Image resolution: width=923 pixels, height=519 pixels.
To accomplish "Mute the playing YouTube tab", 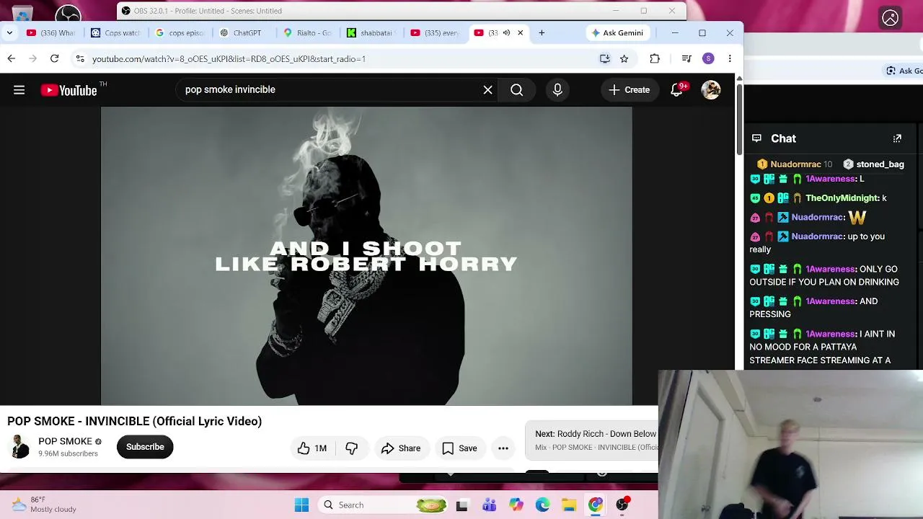I will (506, 33).
